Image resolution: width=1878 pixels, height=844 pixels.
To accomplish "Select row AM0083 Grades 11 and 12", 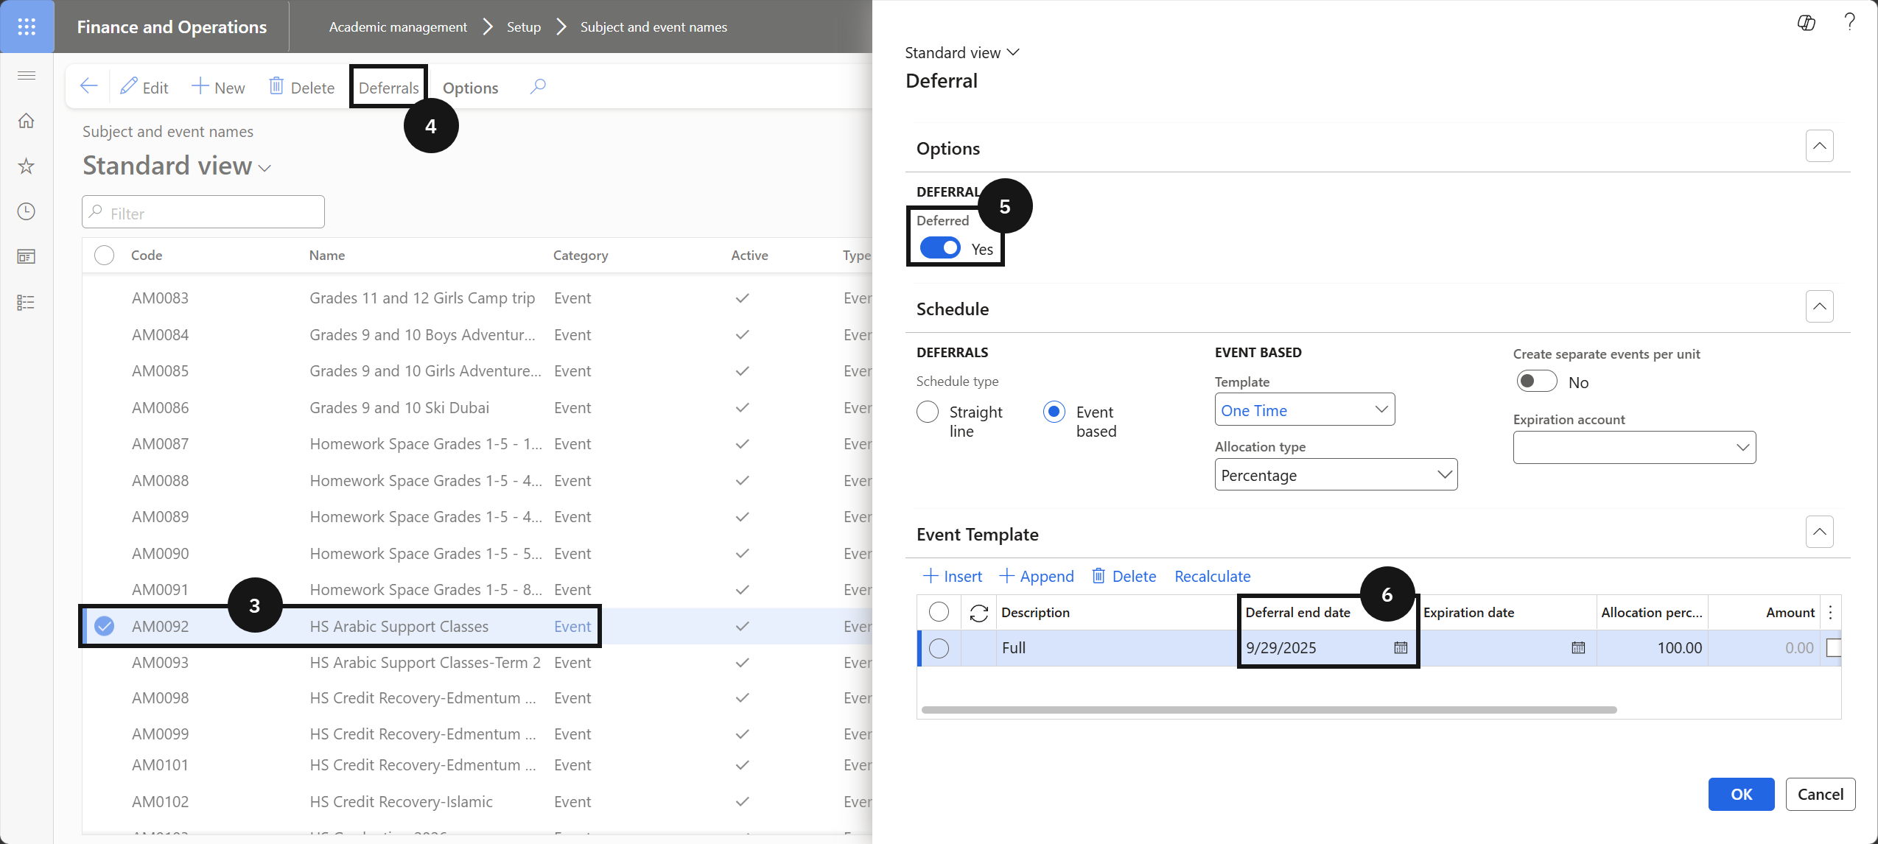I will (x=477, y=298).
